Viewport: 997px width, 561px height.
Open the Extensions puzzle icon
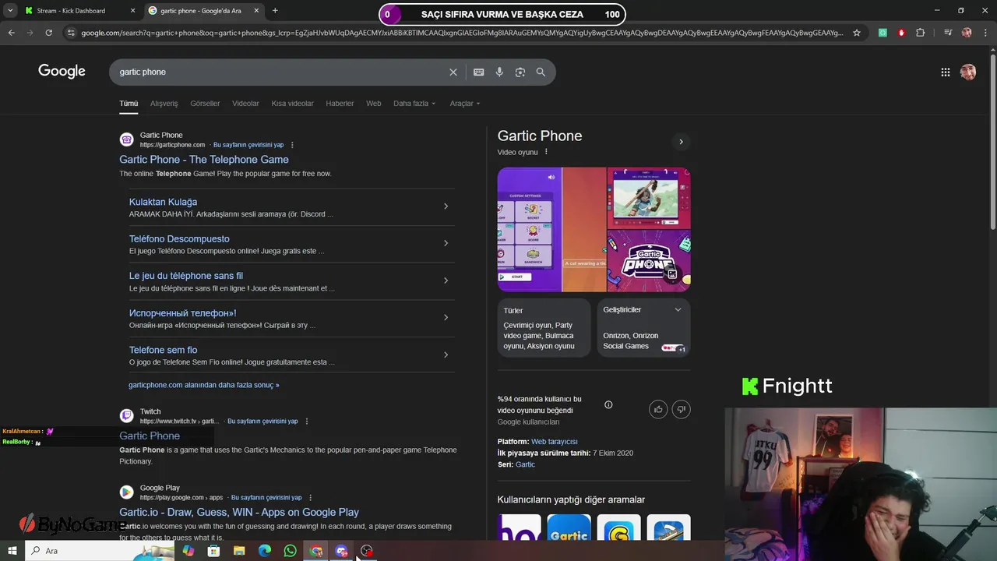point(921,33)
